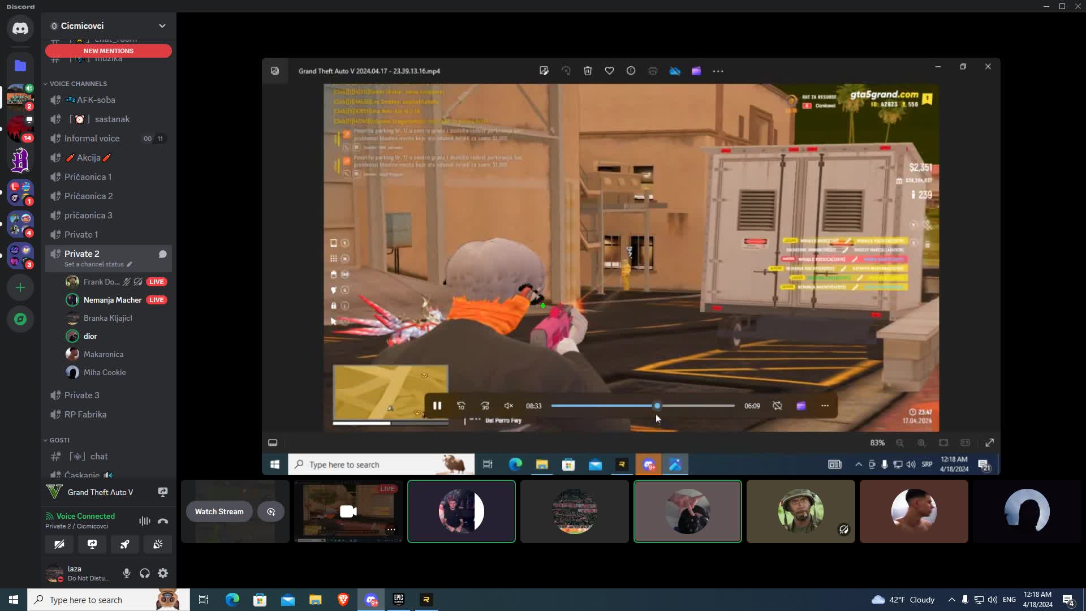Share your screen icon in voice panel
The image size is (1086, 611).
(92, 544)
